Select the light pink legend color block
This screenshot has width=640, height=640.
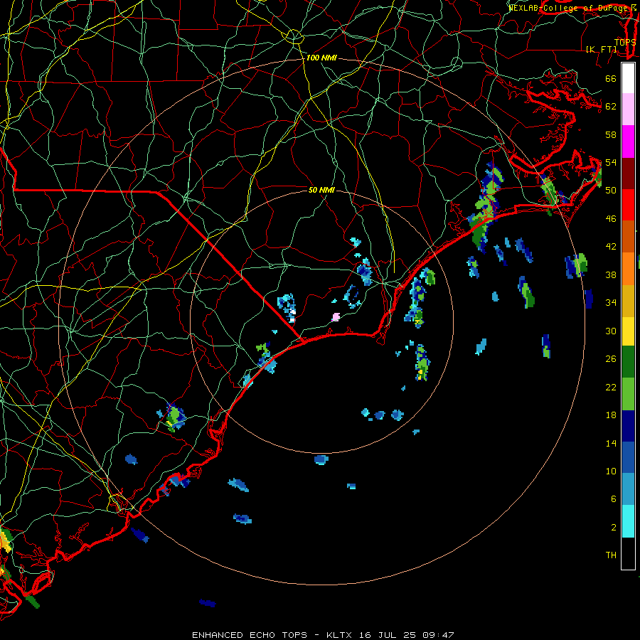point(628,110)
